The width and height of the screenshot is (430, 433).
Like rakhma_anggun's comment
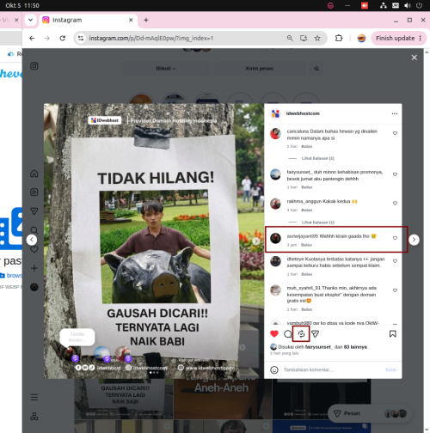tap(395, 204)
